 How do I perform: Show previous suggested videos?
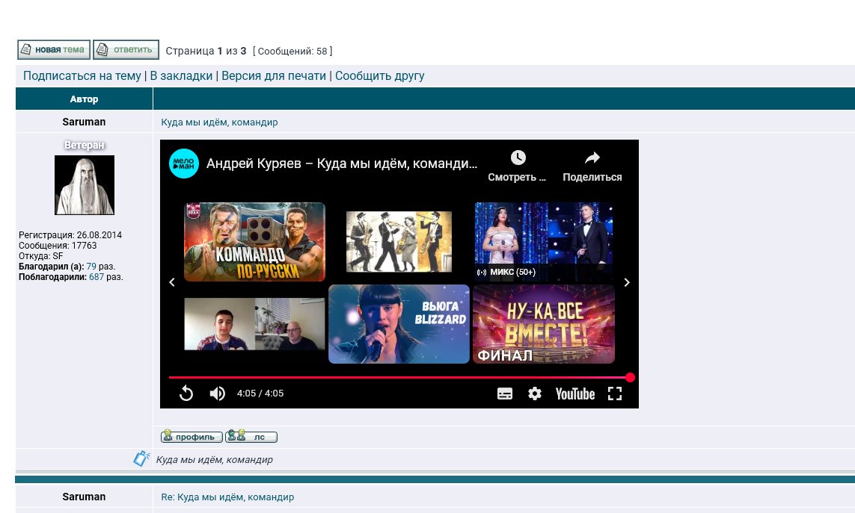[x=172, y=282]
